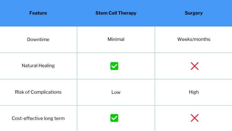Click the Risk of Complications label
This screenshot has height=131, width=232.
38,92
